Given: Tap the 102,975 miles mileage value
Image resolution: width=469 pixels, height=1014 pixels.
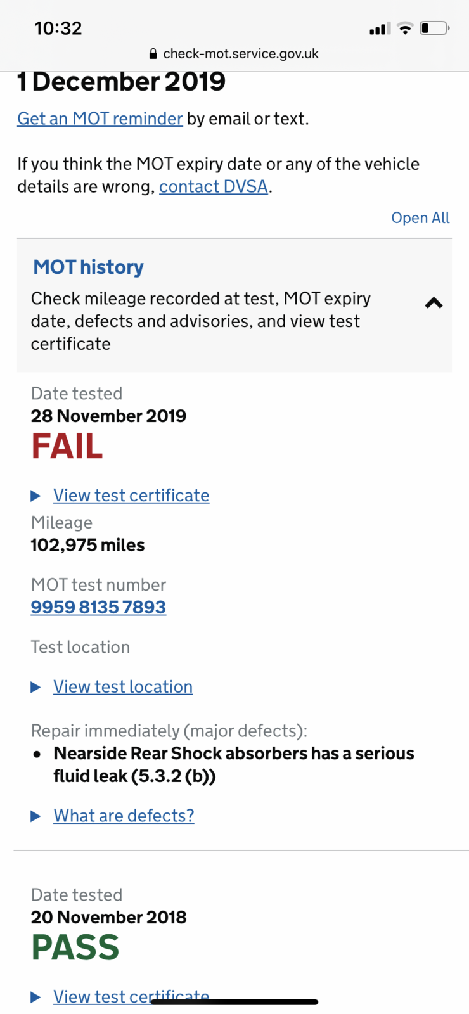Looking at the screenshot, I should 87,545.
